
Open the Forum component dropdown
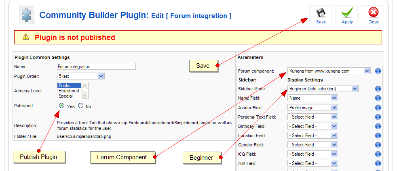click(x=329, y=71)
